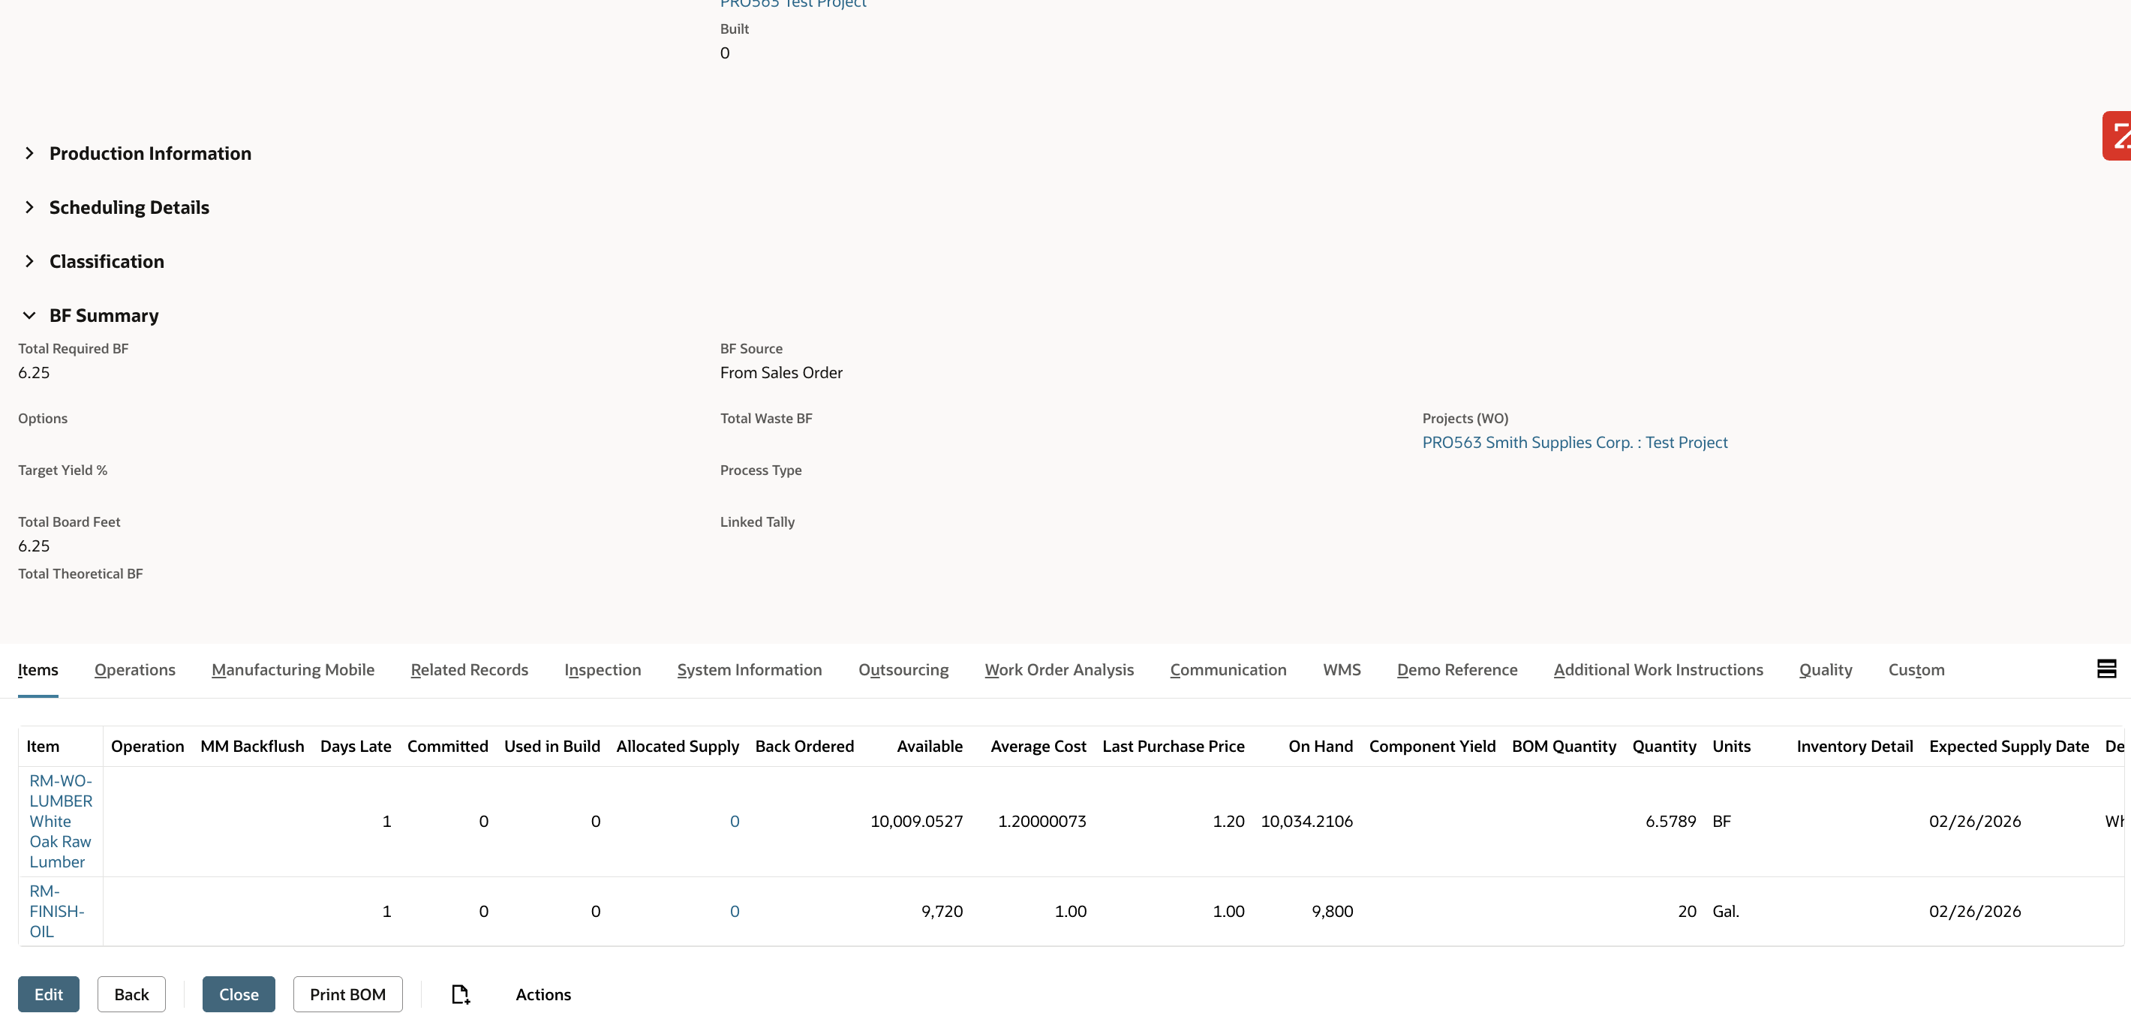
Task: View the Work Order Analysis tab
Action: point(1059,670)
